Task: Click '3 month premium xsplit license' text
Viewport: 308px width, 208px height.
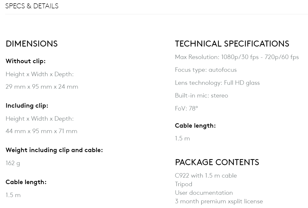Action: pyautogui.click(x=219, y=201)
